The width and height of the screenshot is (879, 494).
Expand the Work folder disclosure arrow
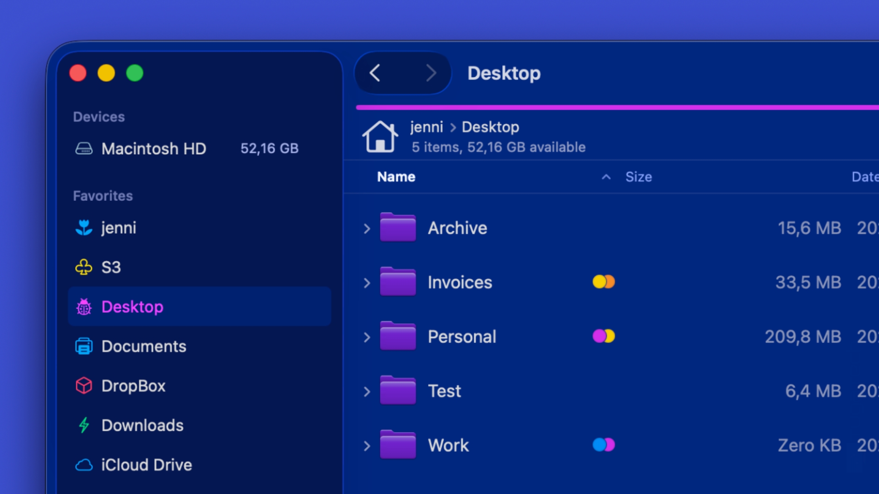click(x=366, y=445)
